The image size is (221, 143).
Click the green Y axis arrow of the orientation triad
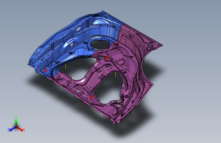(16, 122)
